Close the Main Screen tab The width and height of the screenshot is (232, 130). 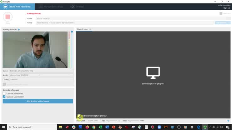(90, 29)
